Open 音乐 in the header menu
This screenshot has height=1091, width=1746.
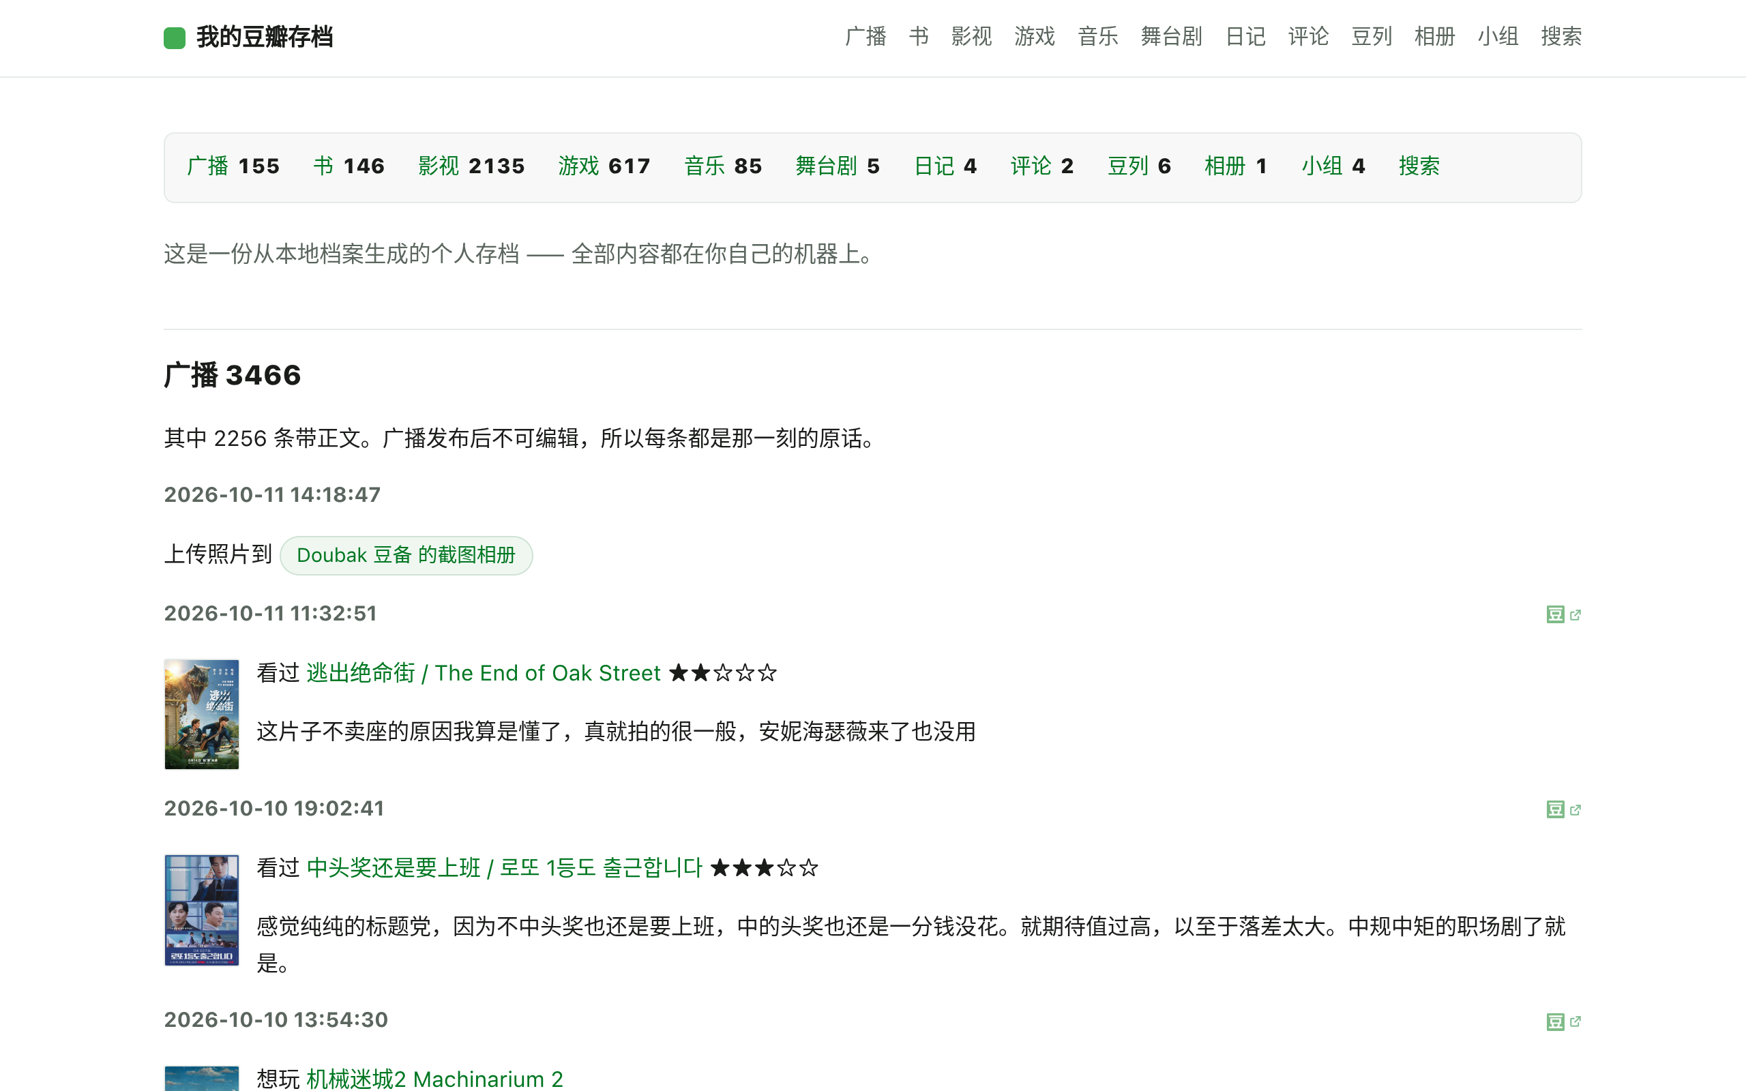click(x=1097, y=36)
